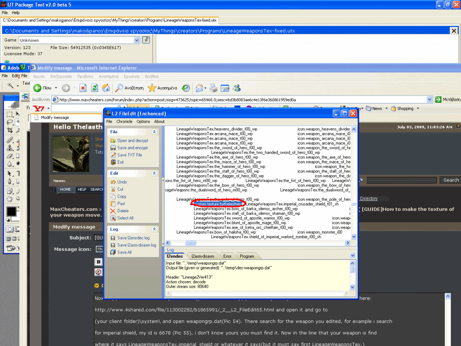Select Photoshop Hand tool
This screenshot has height=346, width=461.
(x=10, y=199)
